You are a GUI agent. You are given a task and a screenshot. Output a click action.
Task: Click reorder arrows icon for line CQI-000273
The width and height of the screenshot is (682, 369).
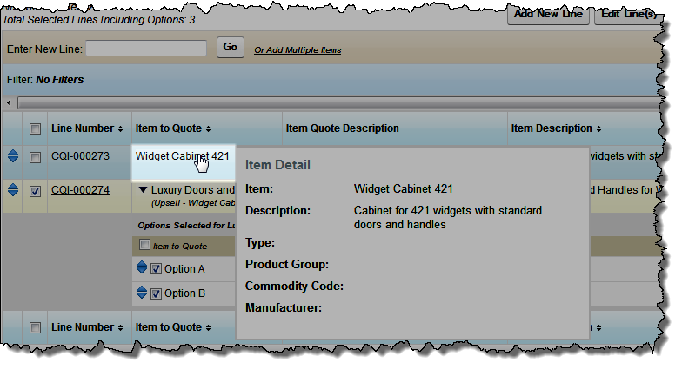pos(13,157)
